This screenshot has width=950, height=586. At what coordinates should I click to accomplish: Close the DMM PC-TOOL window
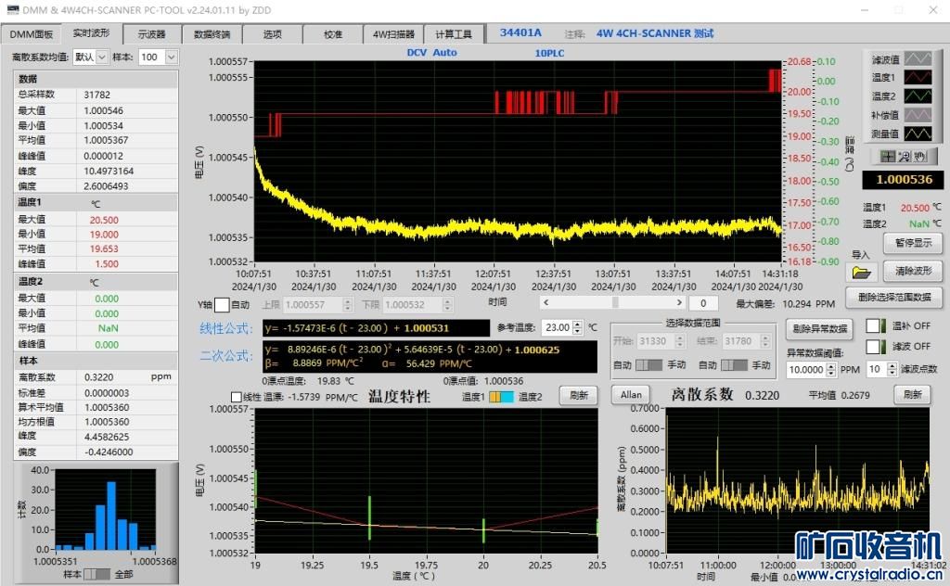pos(933,10)
